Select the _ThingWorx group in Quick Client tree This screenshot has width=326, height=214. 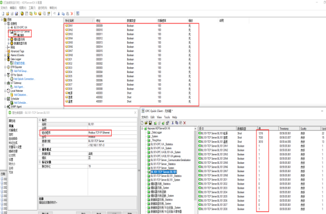click(x=157, y=140)
